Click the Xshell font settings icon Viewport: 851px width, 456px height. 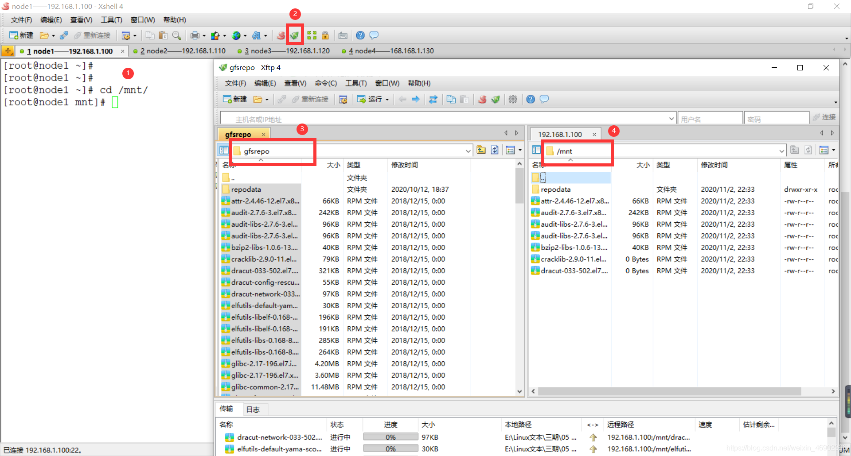tap(257, 35)
